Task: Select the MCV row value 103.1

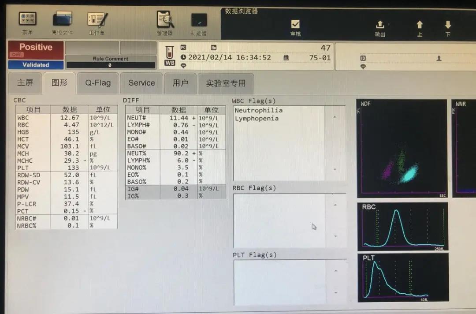Action: click(x=70, y=146)
